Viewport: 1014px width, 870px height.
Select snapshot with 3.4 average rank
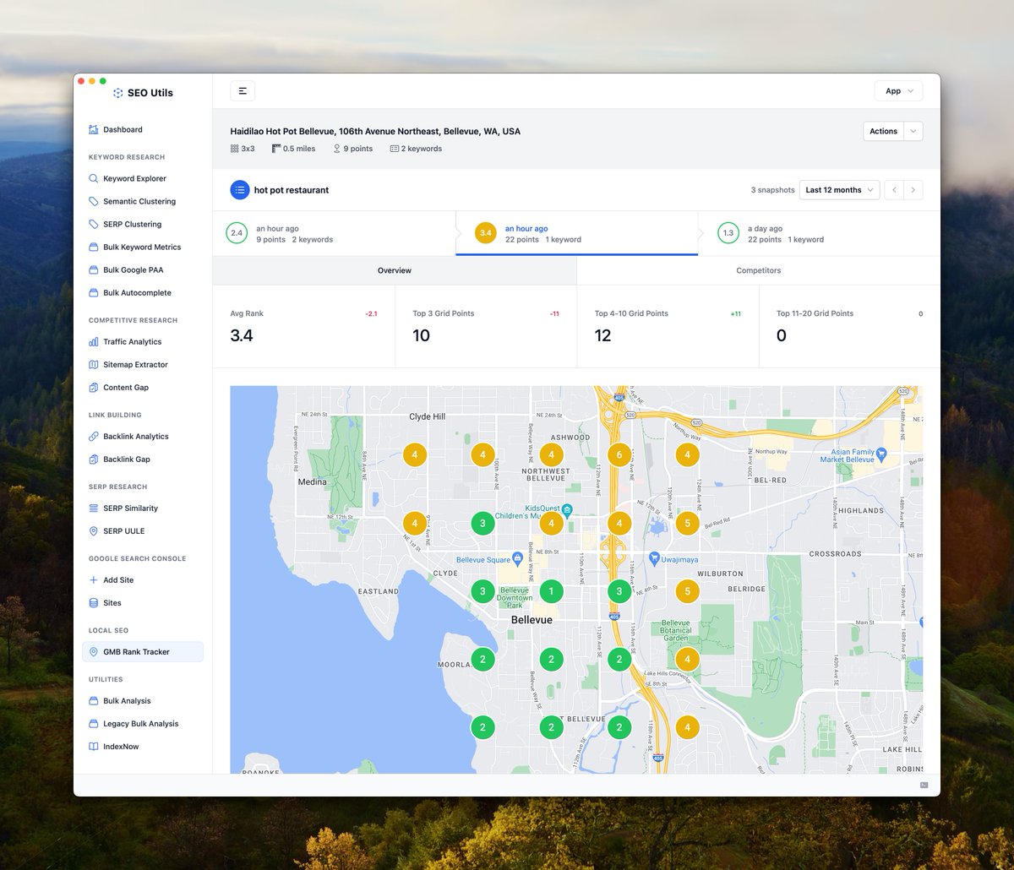click(576, 233)
